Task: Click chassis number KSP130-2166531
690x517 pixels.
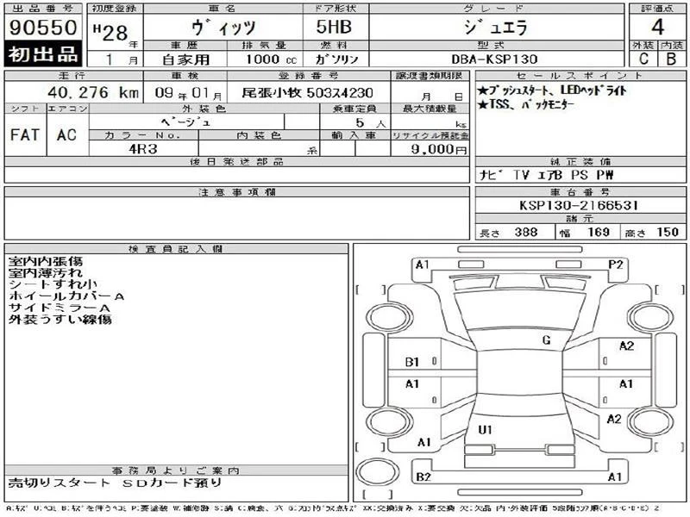Action: 580,205
